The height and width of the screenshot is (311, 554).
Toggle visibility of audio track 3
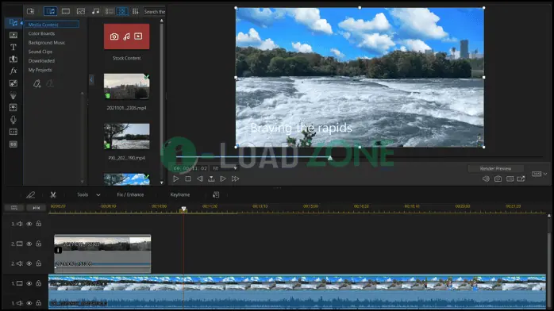[29, 224]
